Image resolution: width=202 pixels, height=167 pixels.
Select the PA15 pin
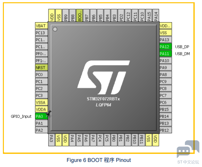pos(149,15)
